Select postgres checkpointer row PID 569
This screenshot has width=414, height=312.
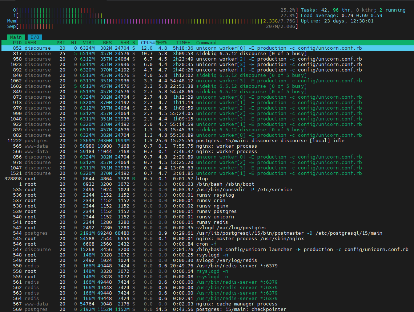coord(207,309)
